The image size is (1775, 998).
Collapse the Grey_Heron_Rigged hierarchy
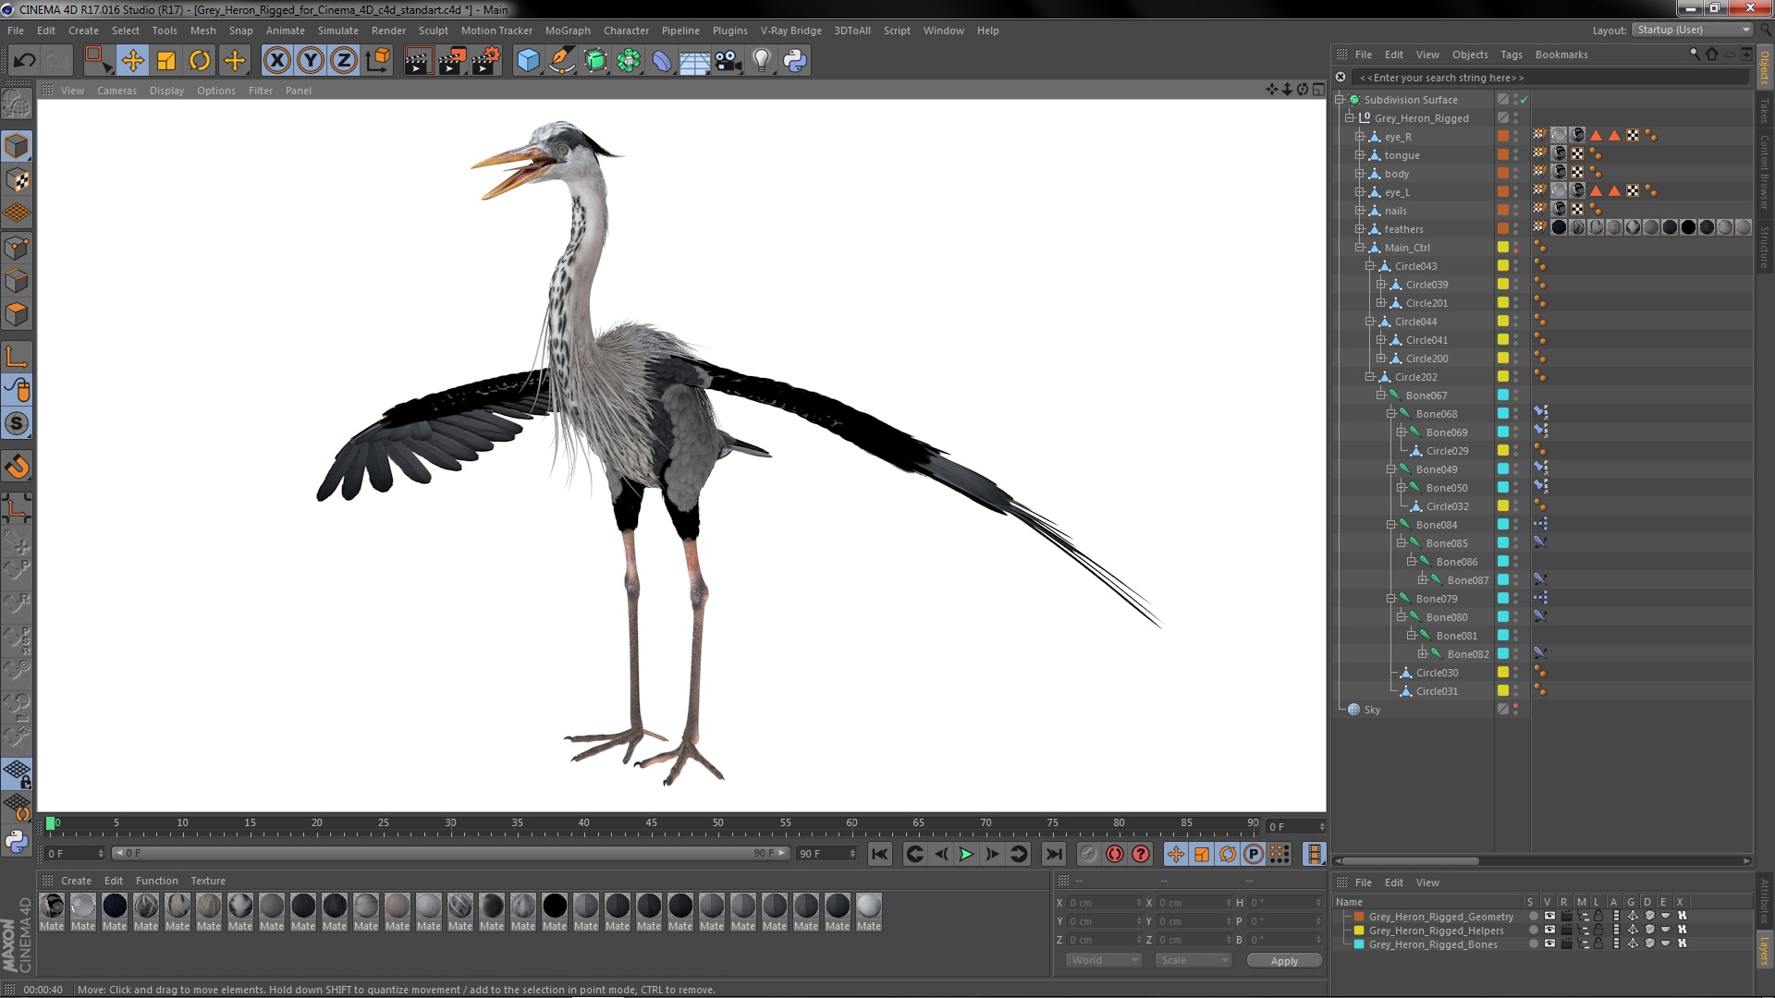(1350, 117)
